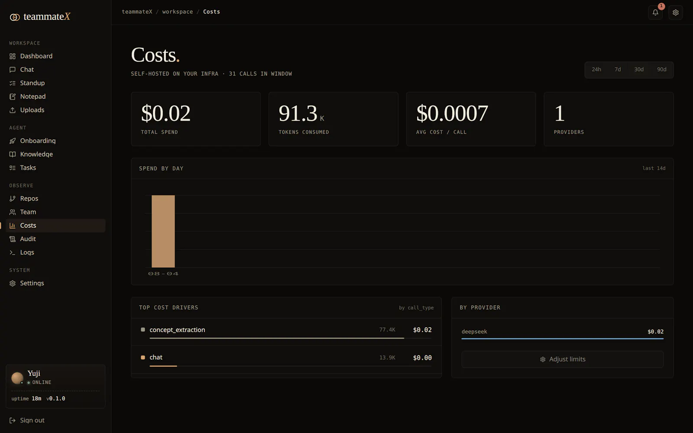Open Knowledge in the Agent section
This screenshot has width=693, height=433.
click(55, 154)
